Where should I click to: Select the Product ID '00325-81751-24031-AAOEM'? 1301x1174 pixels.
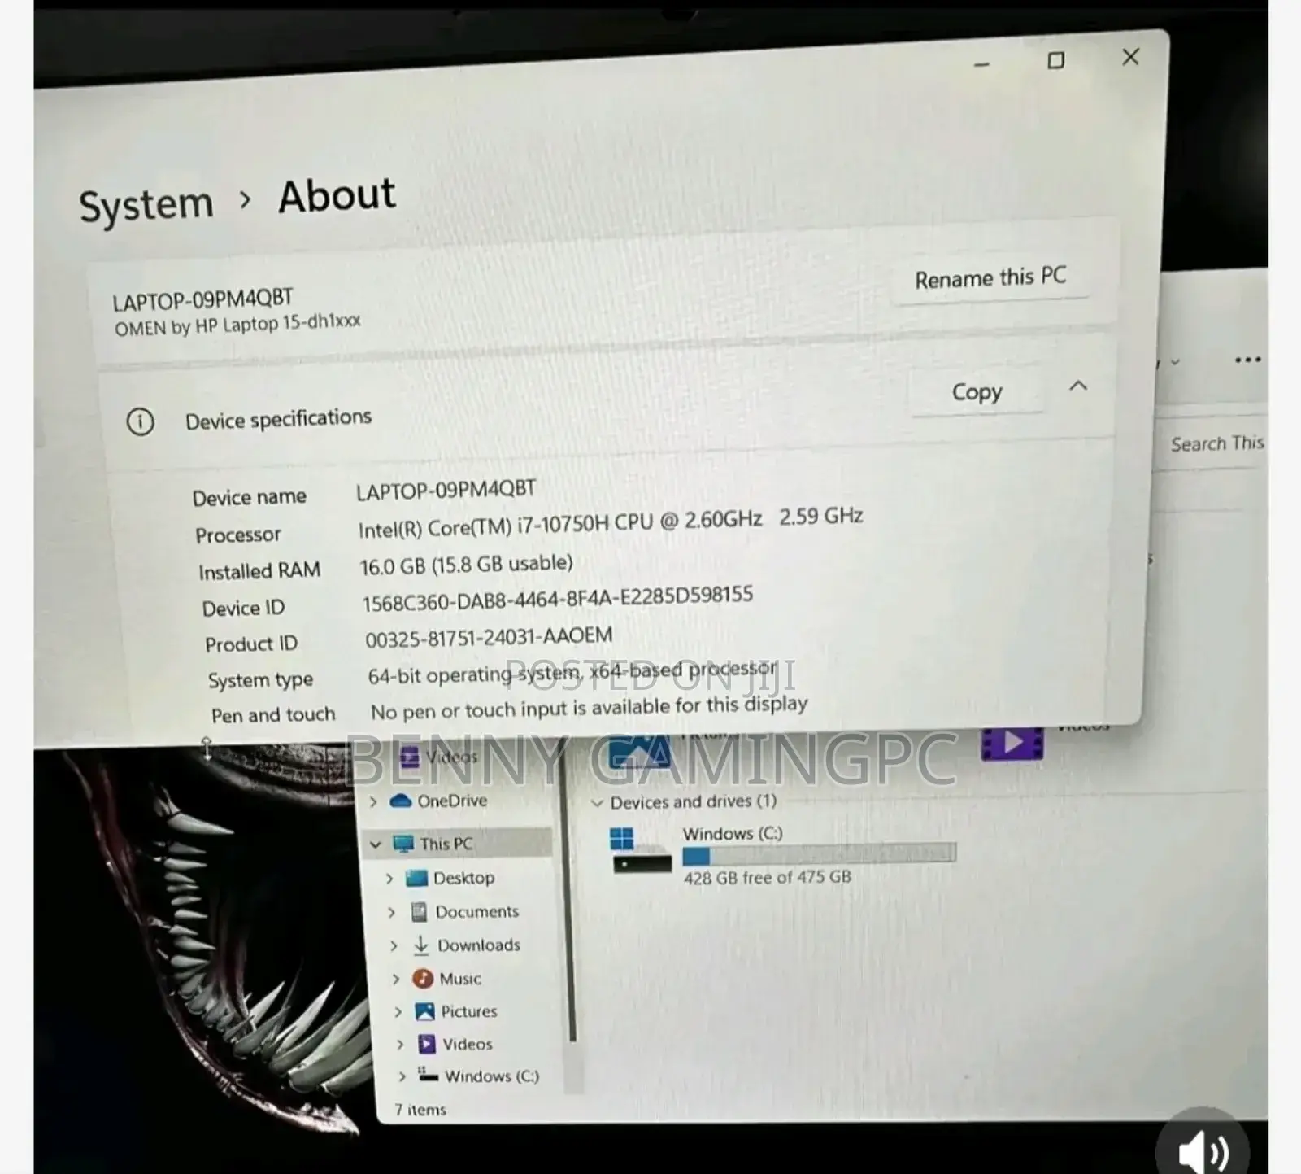tap(489, 637)
